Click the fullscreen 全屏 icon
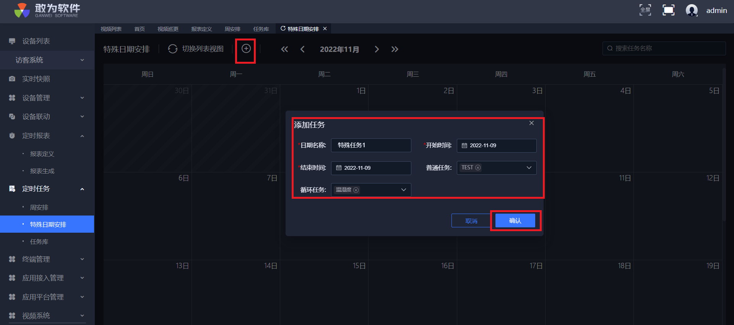The image size is (734, 325). point(645,10)
